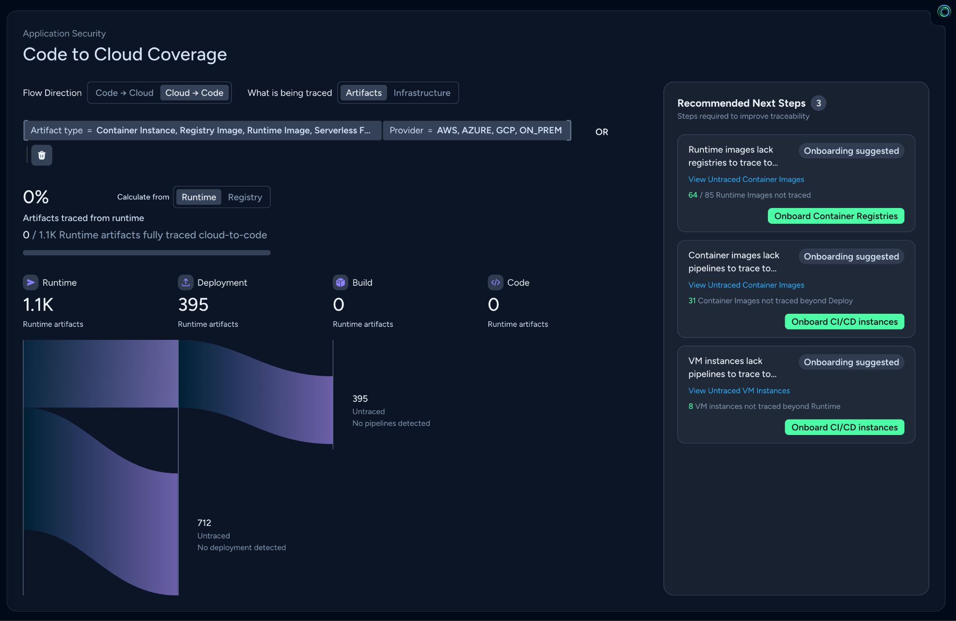Select Artifacts as traced item
The width and height of the screenshot is (956, 621).
364,93
